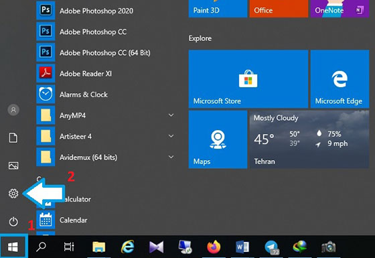Open the Documents sidebar icon
The width and height of the screenshot is (375, 258).
point(13,137)
